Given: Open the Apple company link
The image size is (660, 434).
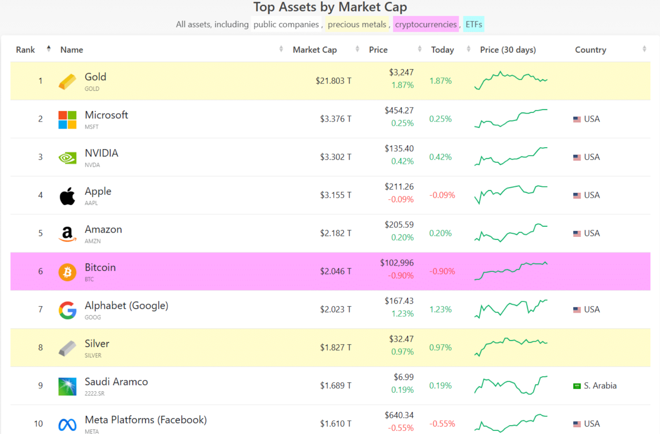Looking at the screenshot, I should click(x=98, y=191).
